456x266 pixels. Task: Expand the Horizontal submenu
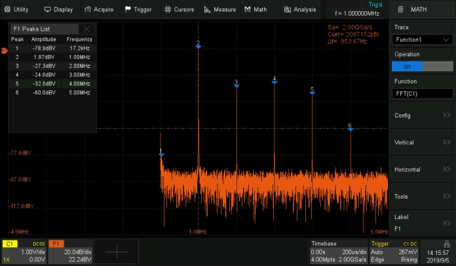pyautogui.click(x=422, y=169)
